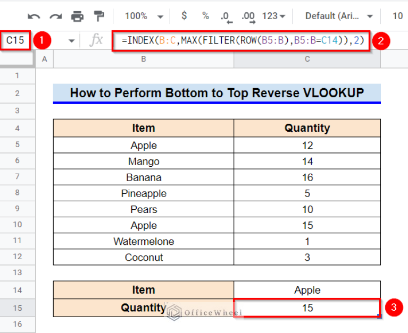Click the 'Quantity' header cell in row 4
Screen dimensions: 408x333
point(307,128)
